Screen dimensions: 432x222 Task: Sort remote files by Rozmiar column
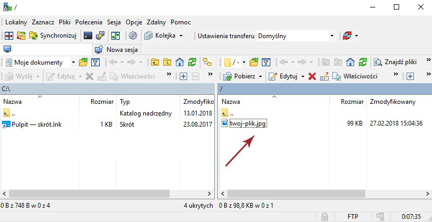click(351, 101)
